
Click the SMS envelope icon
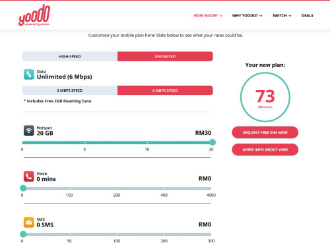pos(29,223)
